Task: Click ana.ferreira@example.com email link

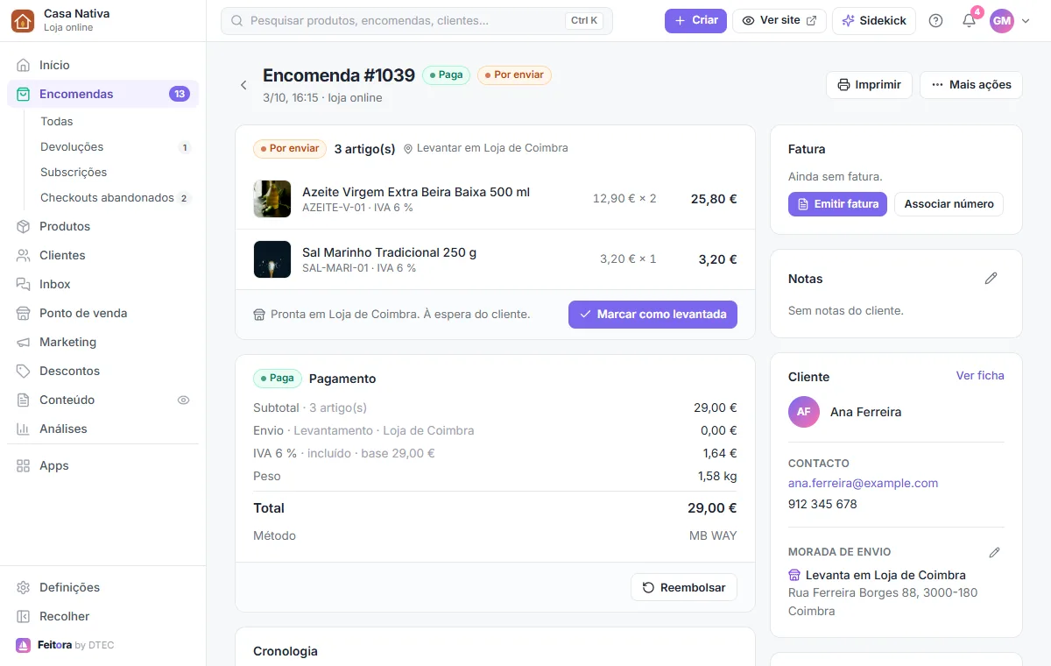Action: [863, 483]
